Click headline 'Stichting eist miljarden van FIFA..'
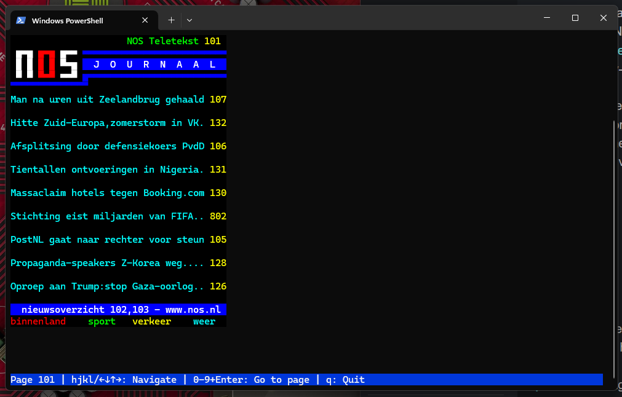622x397 pixels. [107, 216]
